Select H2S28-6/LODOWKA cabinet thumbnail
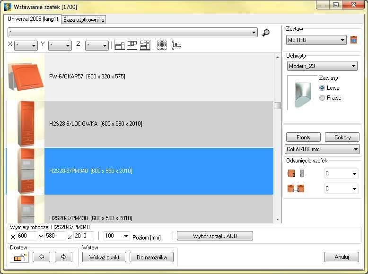The image size is (368, 274). point(26,124)
